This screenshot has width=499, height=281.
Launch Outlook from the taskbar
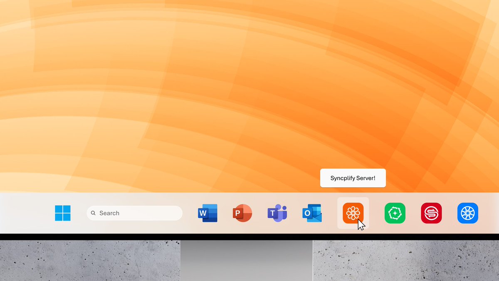click(x=312, y=213)
